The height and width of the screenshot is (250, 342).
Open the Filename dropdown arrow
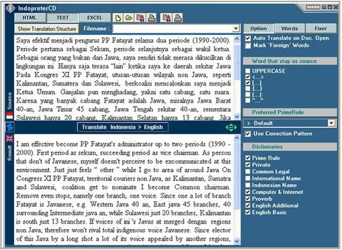point(235,28)
